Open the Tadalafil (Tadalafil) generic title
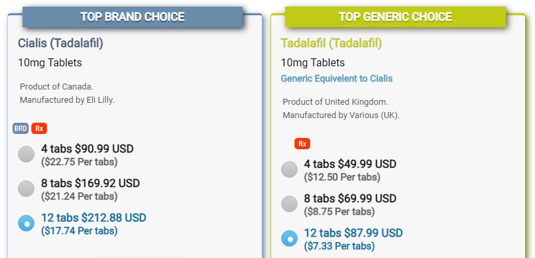 (331, 43)
